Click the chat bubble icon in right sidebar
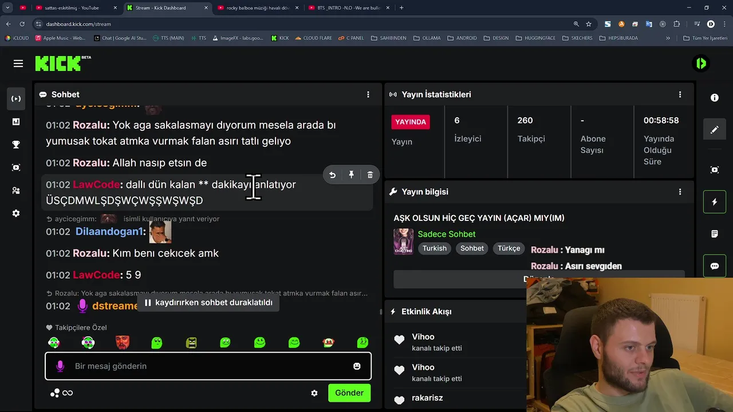The width and height of the screenshot is (733, 412). [x=715, y=266]
